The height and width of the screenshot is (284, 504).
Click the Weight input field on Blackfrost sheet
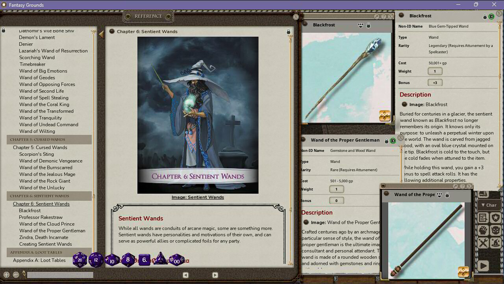pyautogui.click(x=435, y=71)
